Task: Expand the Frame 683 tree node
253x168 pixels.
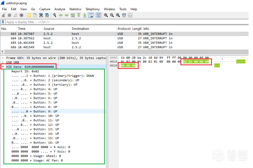Action: tap(3, 58)
